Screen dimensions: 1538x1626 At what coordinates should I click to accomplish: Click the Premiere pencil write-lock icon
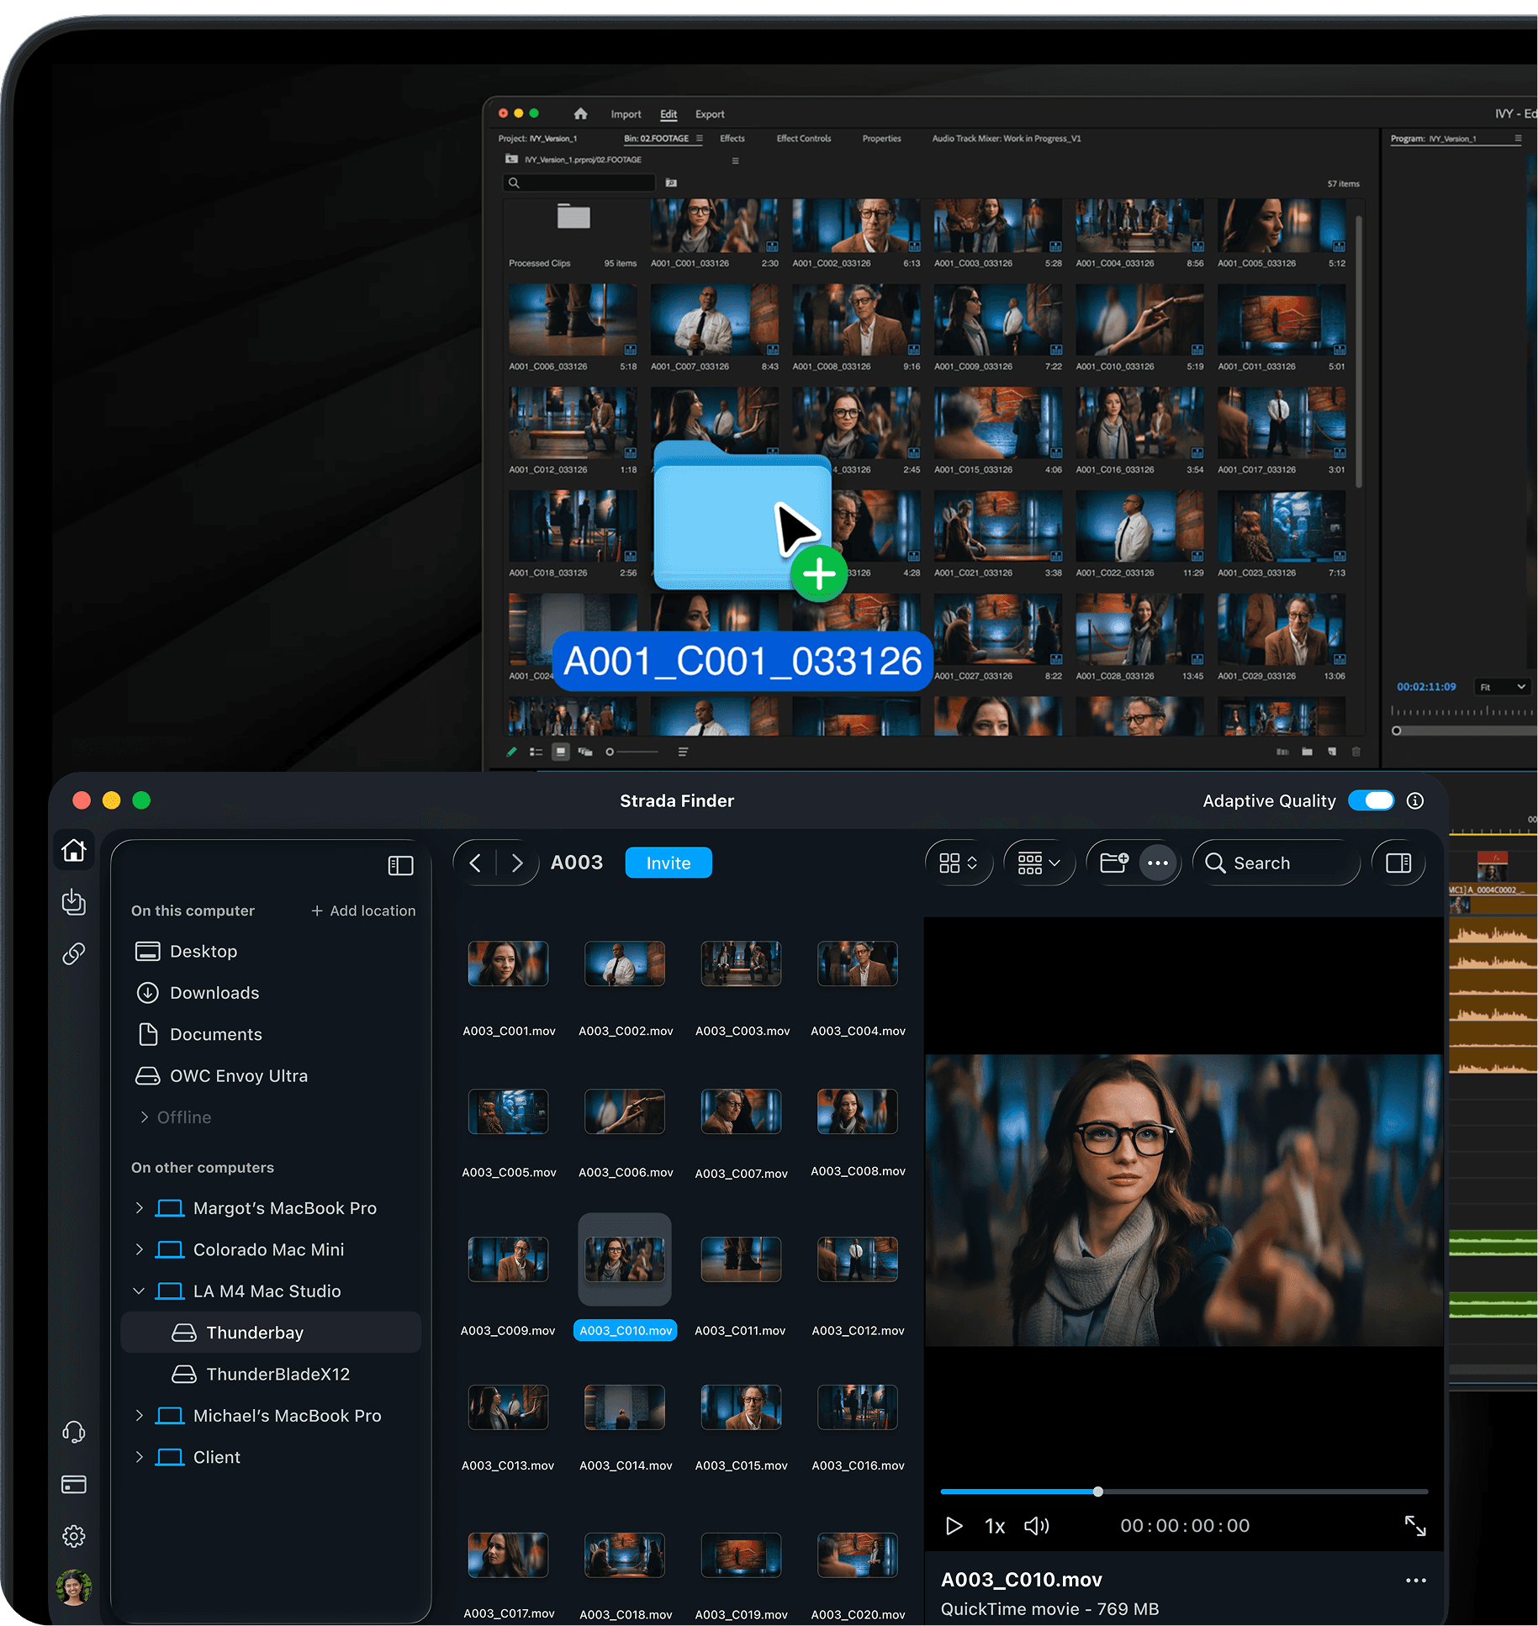point(511,752)
